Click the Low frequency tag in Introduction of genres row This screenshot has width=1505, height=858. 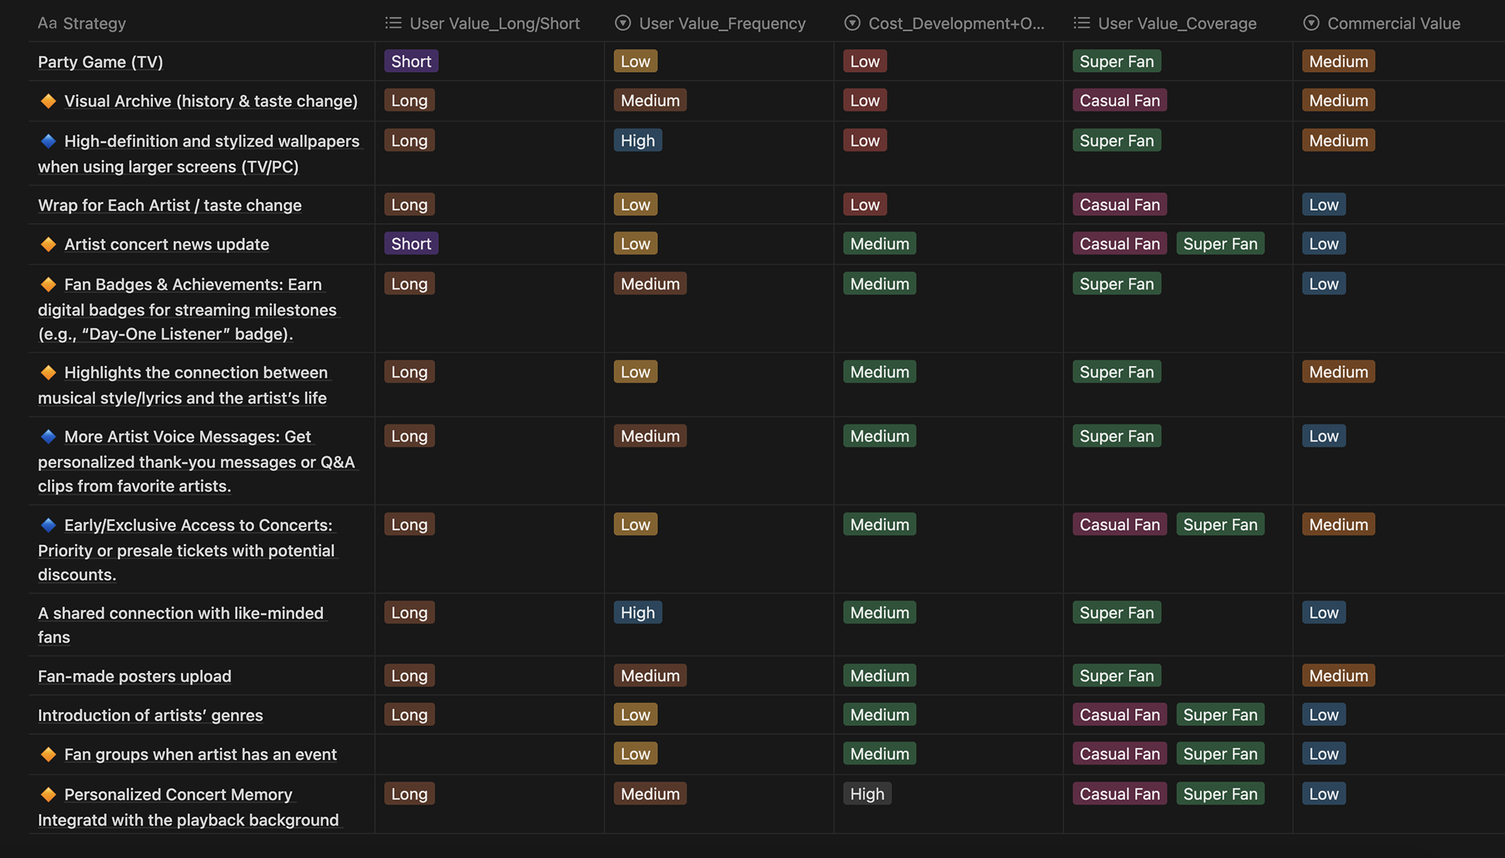(635, 715)
